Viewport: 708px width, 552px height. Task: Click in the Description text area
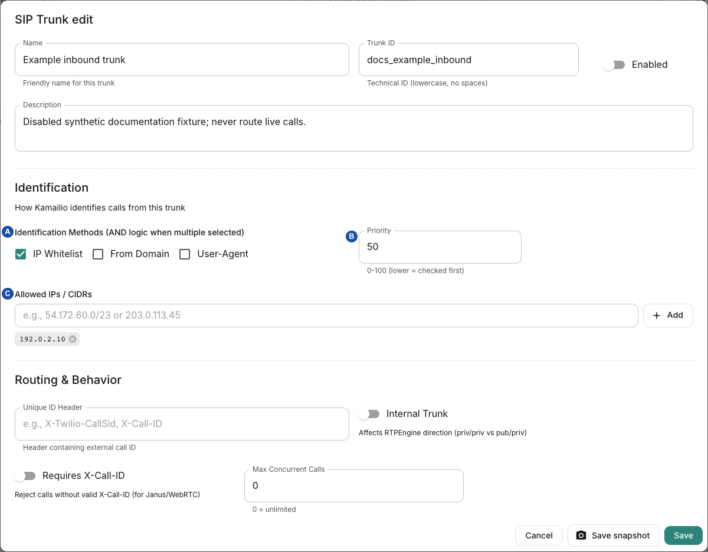(354, 129)
